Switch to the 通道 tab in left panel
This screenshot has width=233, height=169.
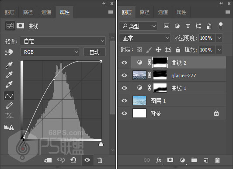pos(46,12)
